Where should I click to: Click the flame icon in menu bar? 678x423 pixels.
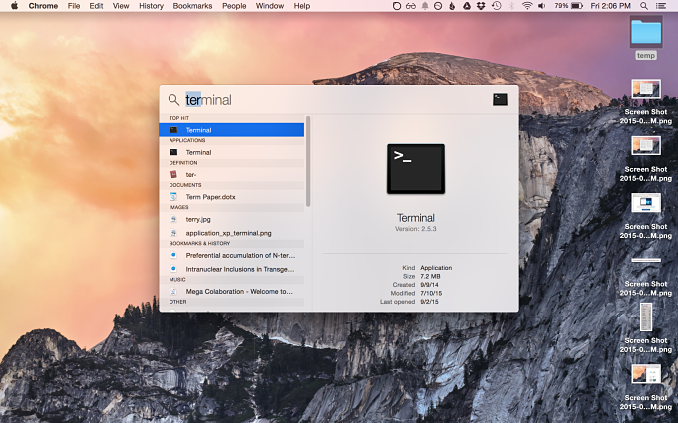(x=452, y=6)
